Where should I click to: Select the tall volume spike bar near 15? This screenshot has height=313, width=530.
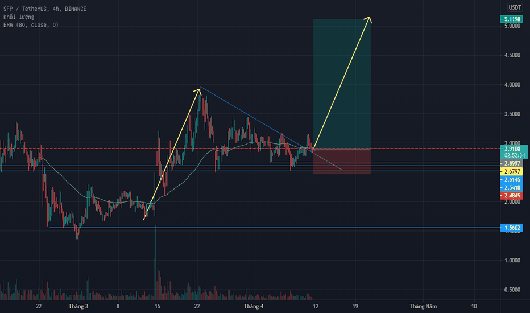click(155, 262)
